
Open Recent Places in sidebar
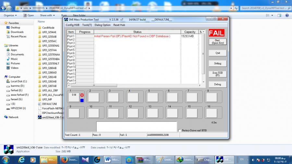pos(18,36)
